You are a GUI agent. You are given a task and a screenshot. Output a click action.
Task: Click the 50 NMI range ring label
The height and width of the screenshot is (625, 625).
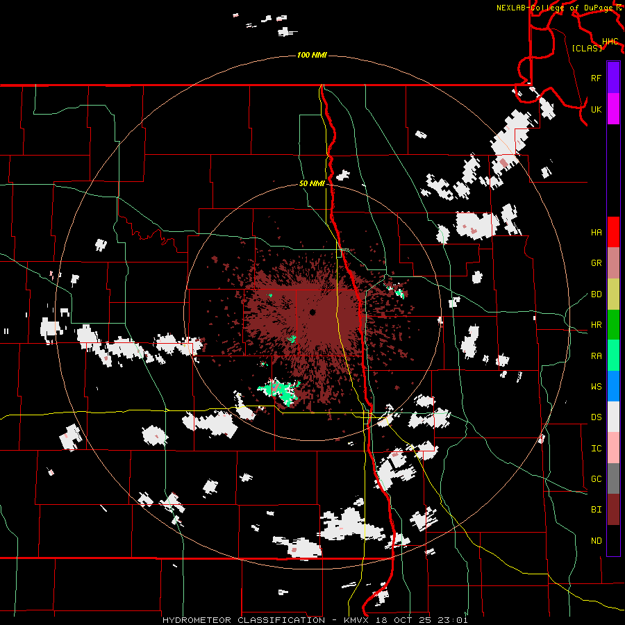(x=312, y=184)
